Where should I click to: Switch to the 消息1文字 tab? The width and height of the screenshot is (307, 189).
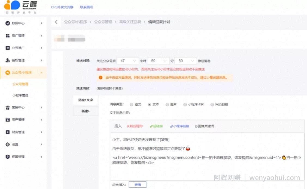pos(86,100)
